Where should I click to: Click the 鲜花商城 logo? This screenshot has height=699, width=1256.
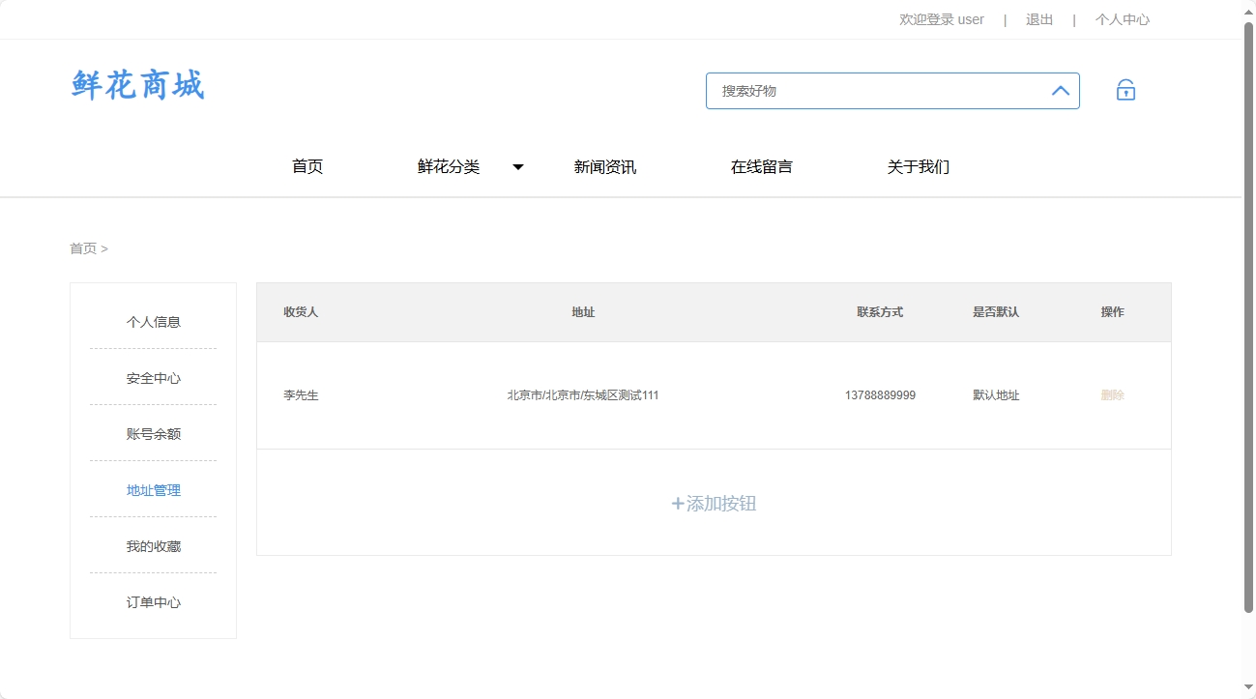click(x=136, y=85)
